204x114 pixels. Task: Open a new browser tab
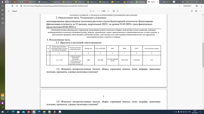pos(174,2)
